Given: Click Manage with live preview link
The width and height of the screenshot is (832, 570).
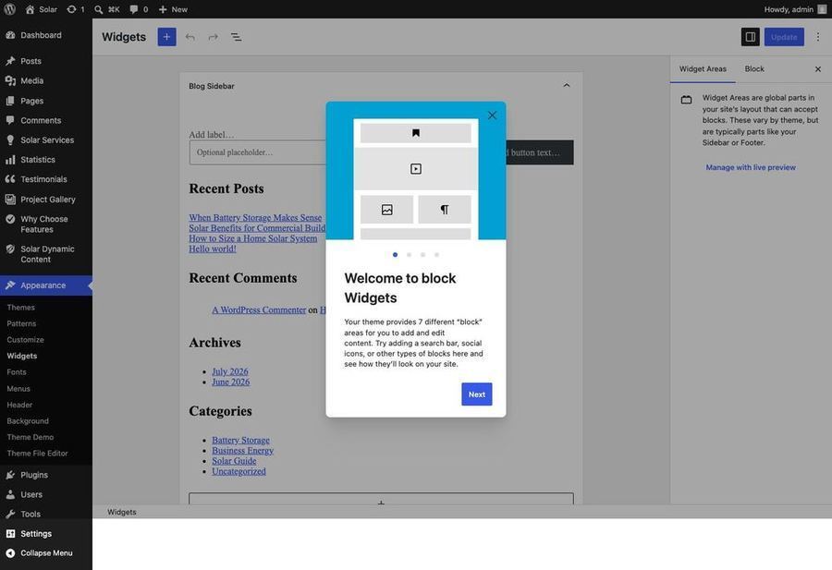Looking at the screenshot, I should pyautogui.click(x=751, y=167).
